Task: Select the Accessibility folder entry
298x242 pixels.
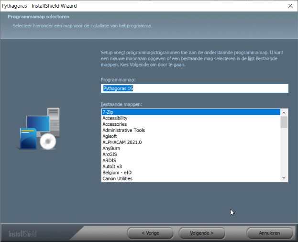Action: click(x=191, y=118)
